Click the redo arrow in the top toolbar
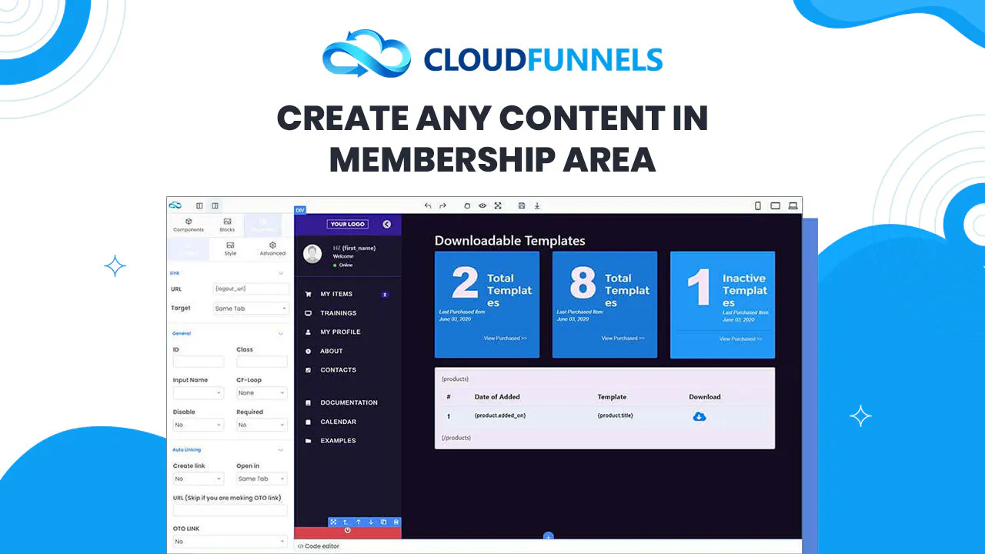985x554 pixels. (442, 205)
